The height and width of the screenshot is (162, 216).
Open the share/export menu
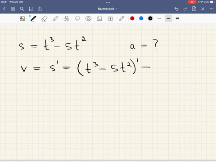[x=40, y=9]
